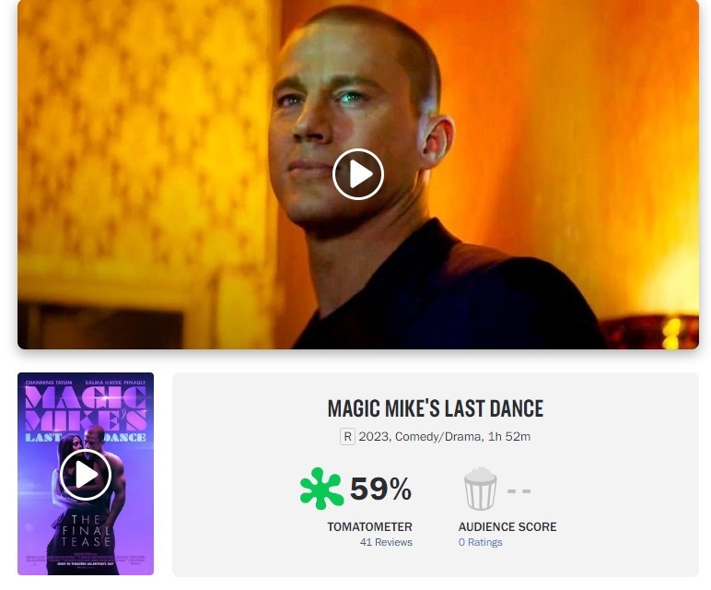
Task: Click the 59% Tomatometer score
Action: [380, 489]
